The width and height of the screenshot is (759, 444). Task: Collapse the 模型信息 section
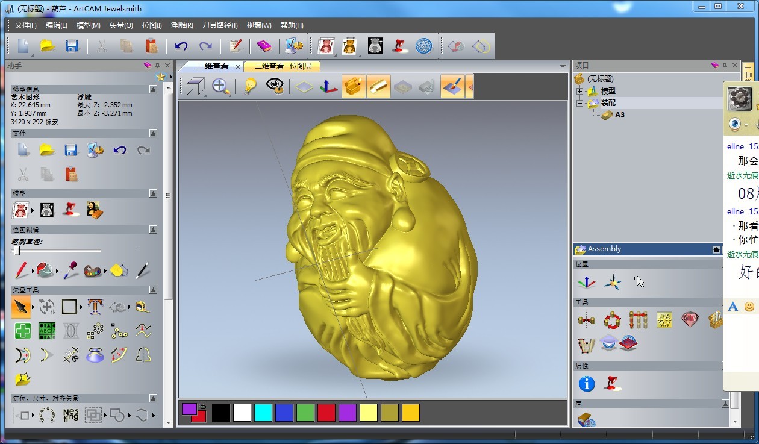coord(153,89)
